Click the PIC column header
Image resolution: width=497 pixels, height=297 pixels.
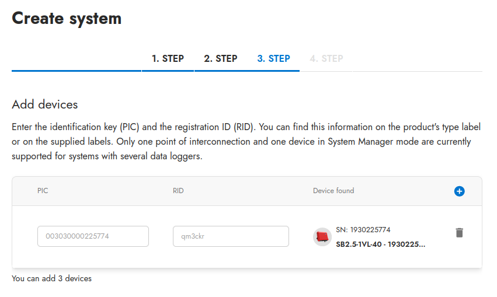click(43, 191)
